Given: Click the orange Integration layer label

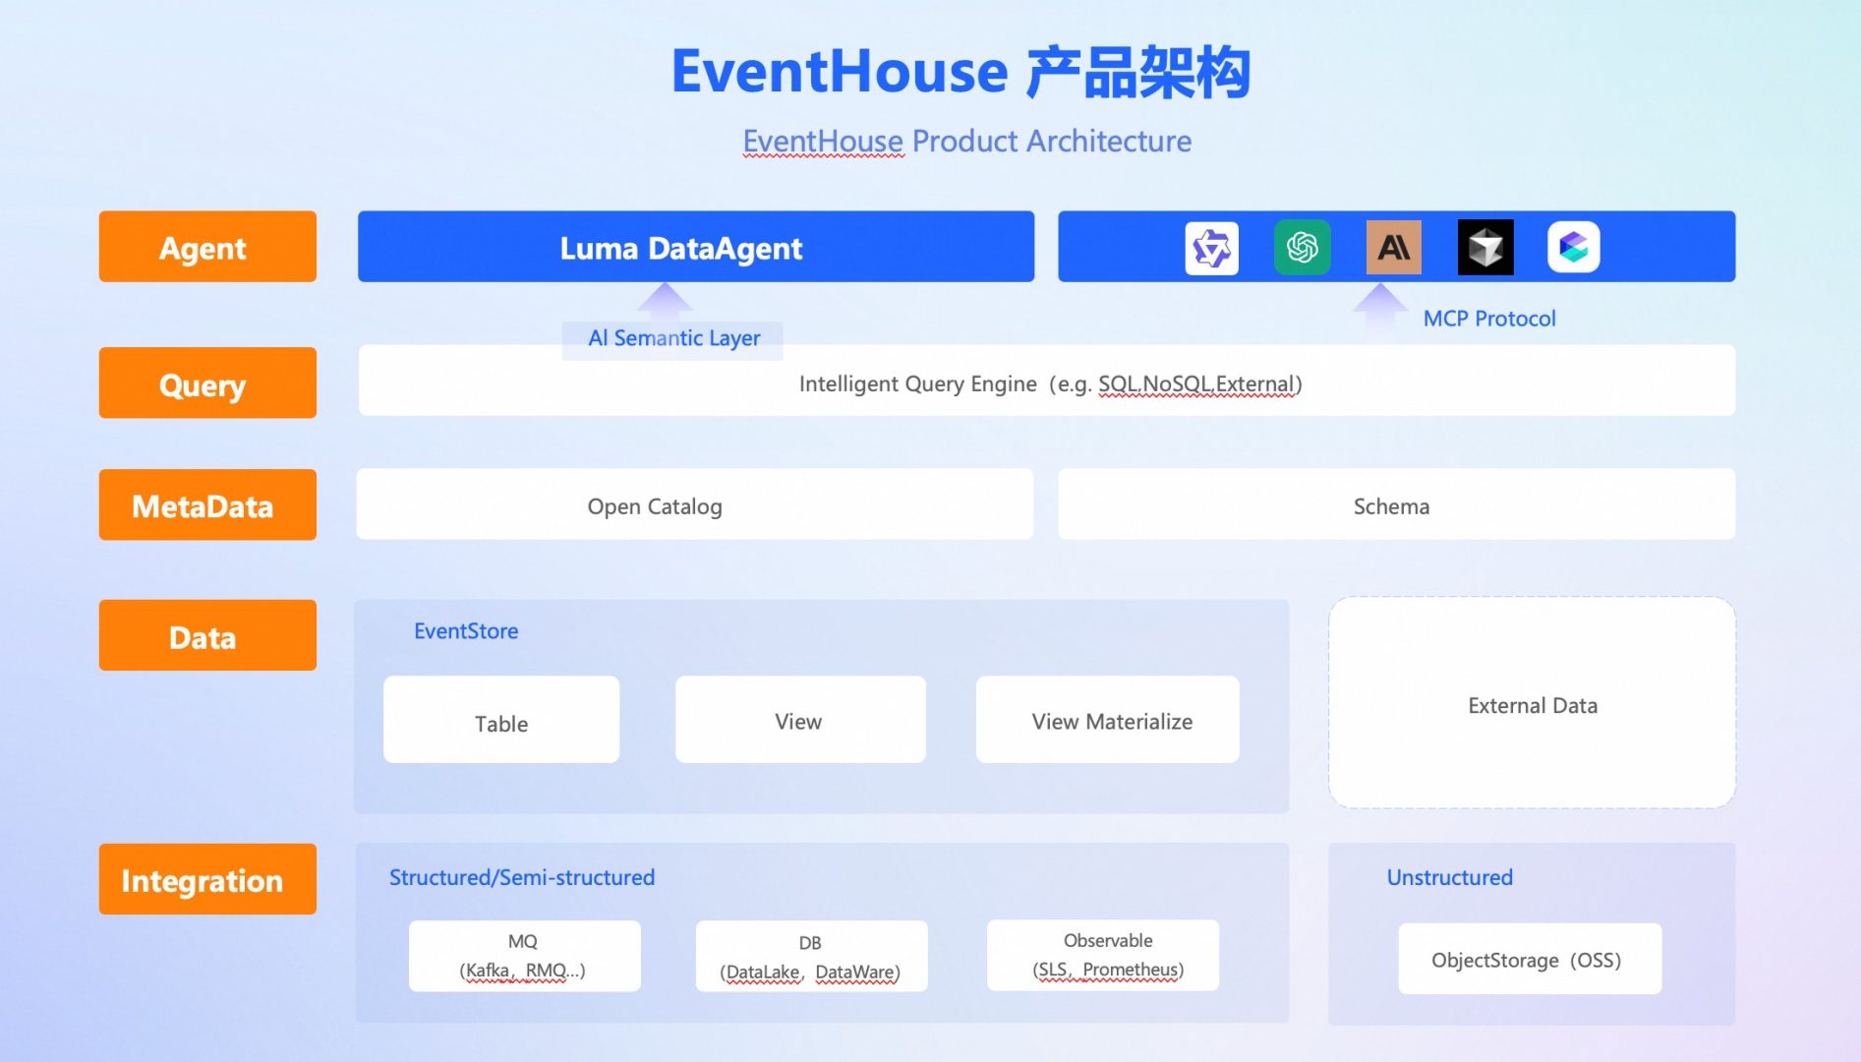Looking at the screenshot, I should tap(207, 880).
